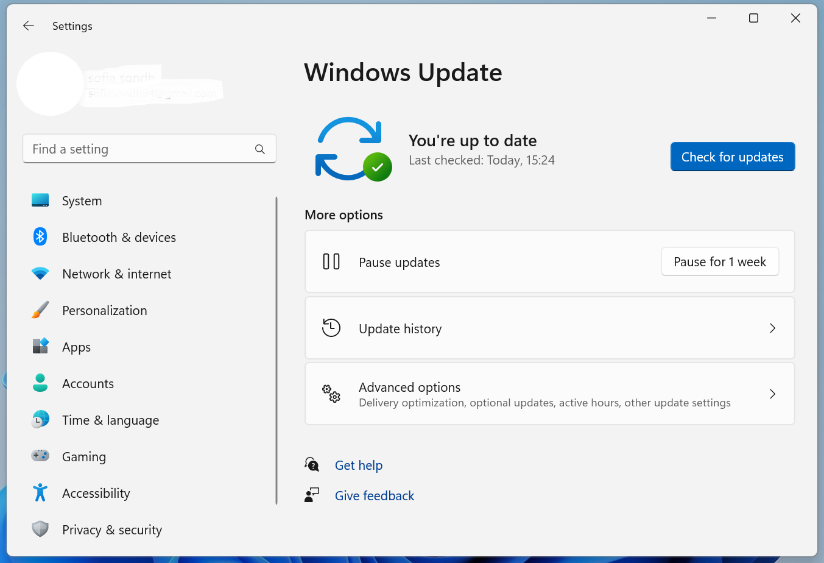Image resolution: width=824 pixels, height=563 pixels.
Task: Focus the Find a setting search field
Action: (x=140, y=149)
